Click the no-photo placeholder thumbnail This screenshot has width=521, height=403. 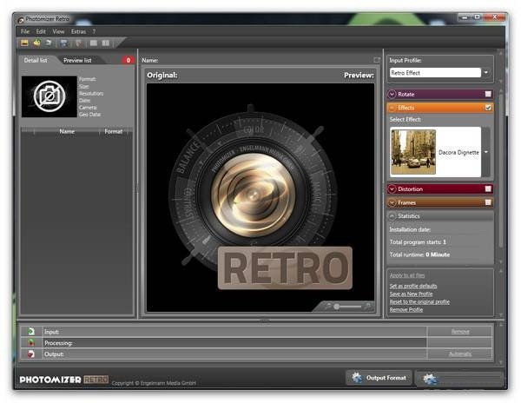click(49, 96)
